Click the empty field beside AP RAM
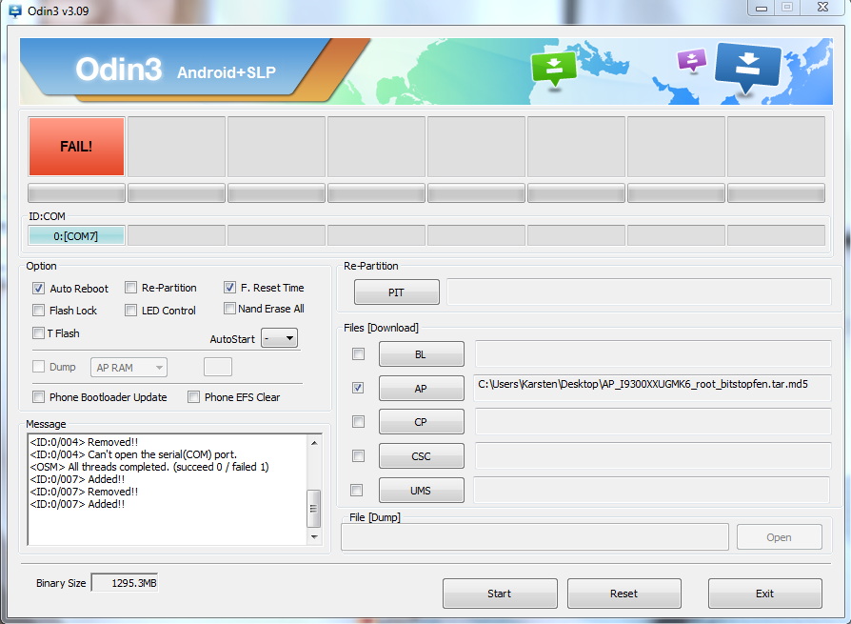The image size is (851, 624). point(218,367)
